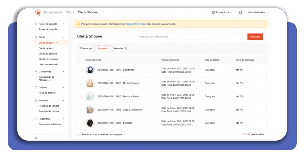Viewport: 305px width, 159px height.
Task: Open the Português language dropdown
Action: (221, 12)
